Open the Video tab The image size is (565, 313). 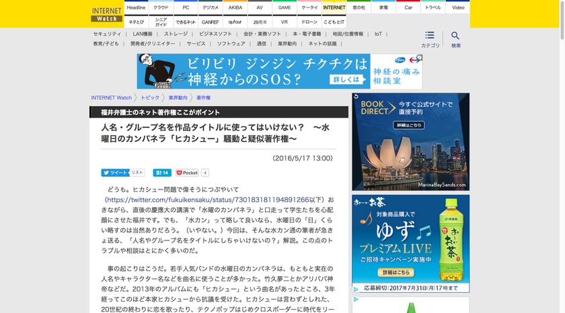[x=458, y=7]
